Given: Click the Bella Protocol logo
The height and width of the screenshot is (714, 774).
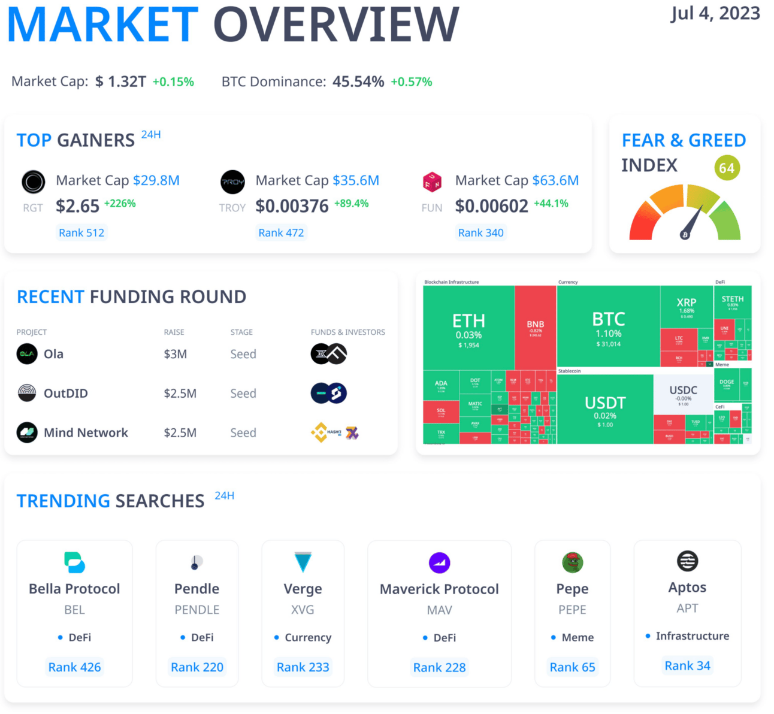Looking at the screenshot, I should point(75,562).
